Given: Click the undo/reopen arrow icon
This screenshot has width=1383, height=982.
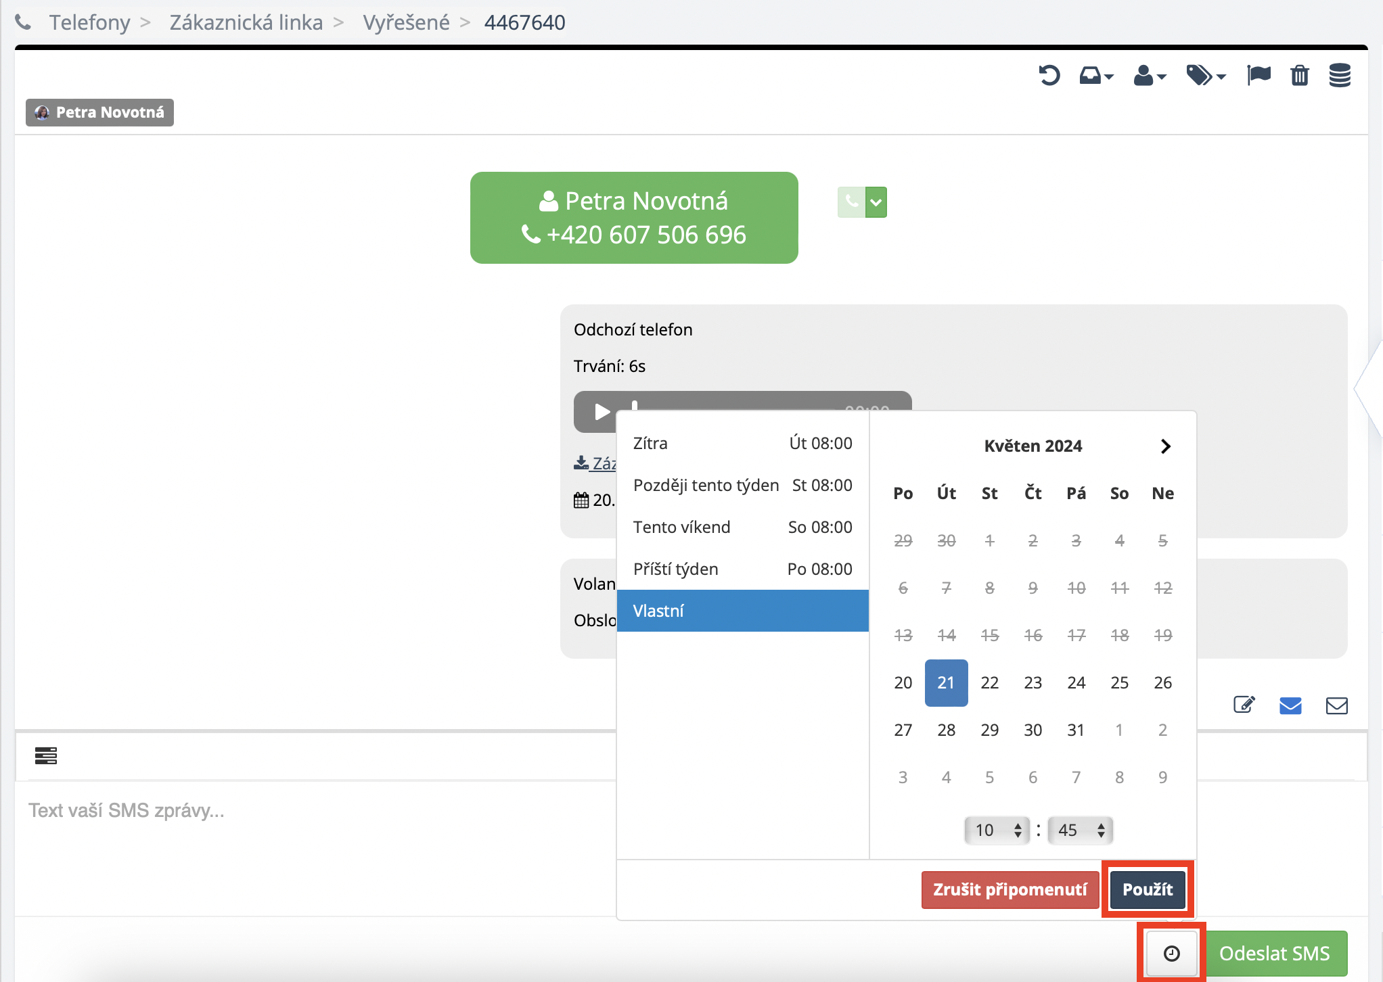Looking at the screenshot, I should point(1049,75).
